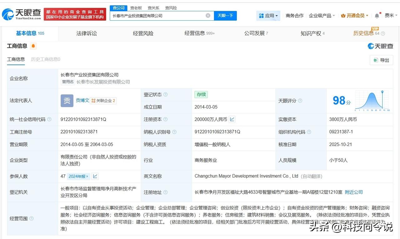
Task: Click the red 商业查询工具 banner
Action: coord(75,14)
